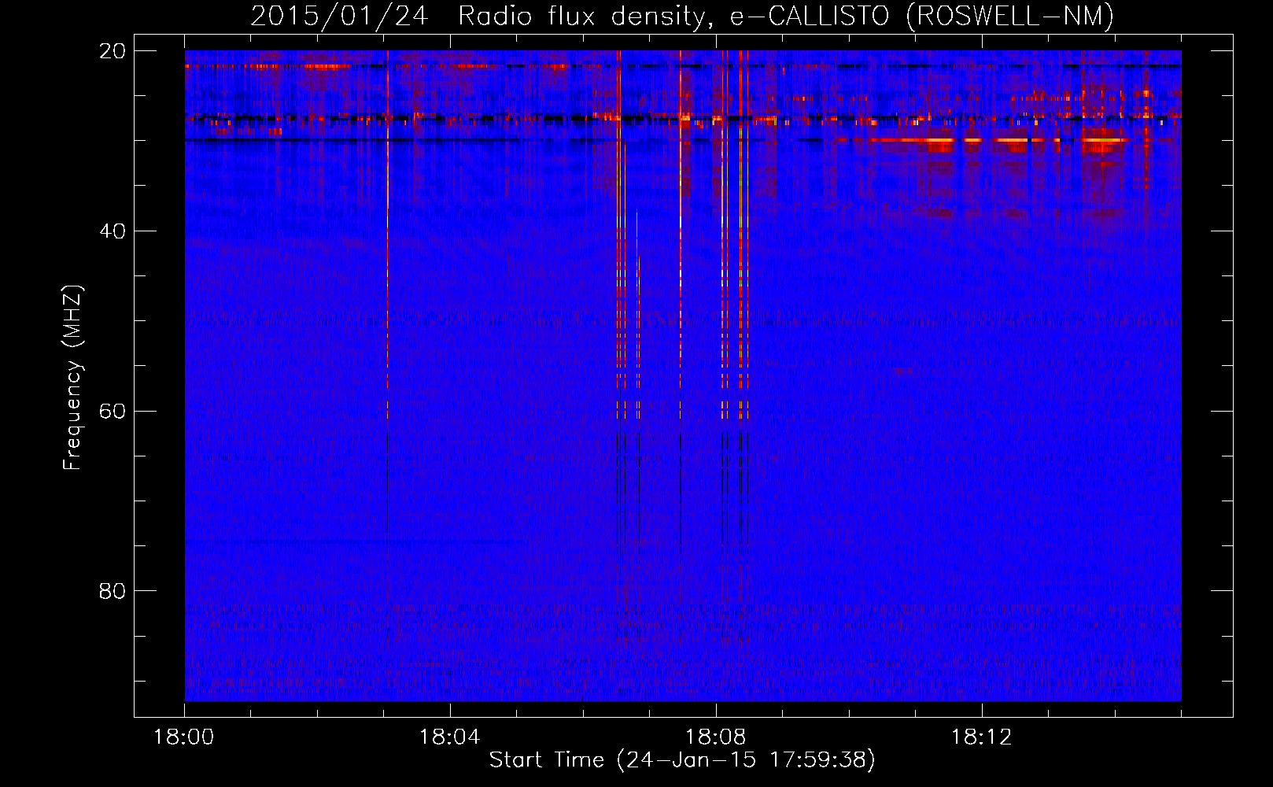Select the 18:12 time tick label
This screenshot has height=787, width=1273.
coord(982,737)
